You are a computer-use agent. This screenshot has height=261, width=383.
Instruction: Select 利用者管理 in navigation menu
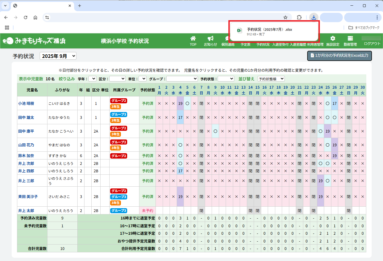pyautogui.click(x=315, y=44)
